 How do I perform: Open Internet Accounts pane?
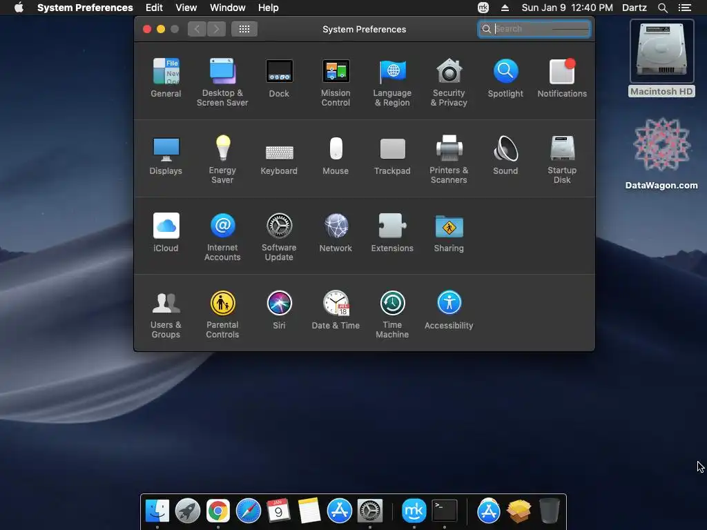(x=222, y=237)
